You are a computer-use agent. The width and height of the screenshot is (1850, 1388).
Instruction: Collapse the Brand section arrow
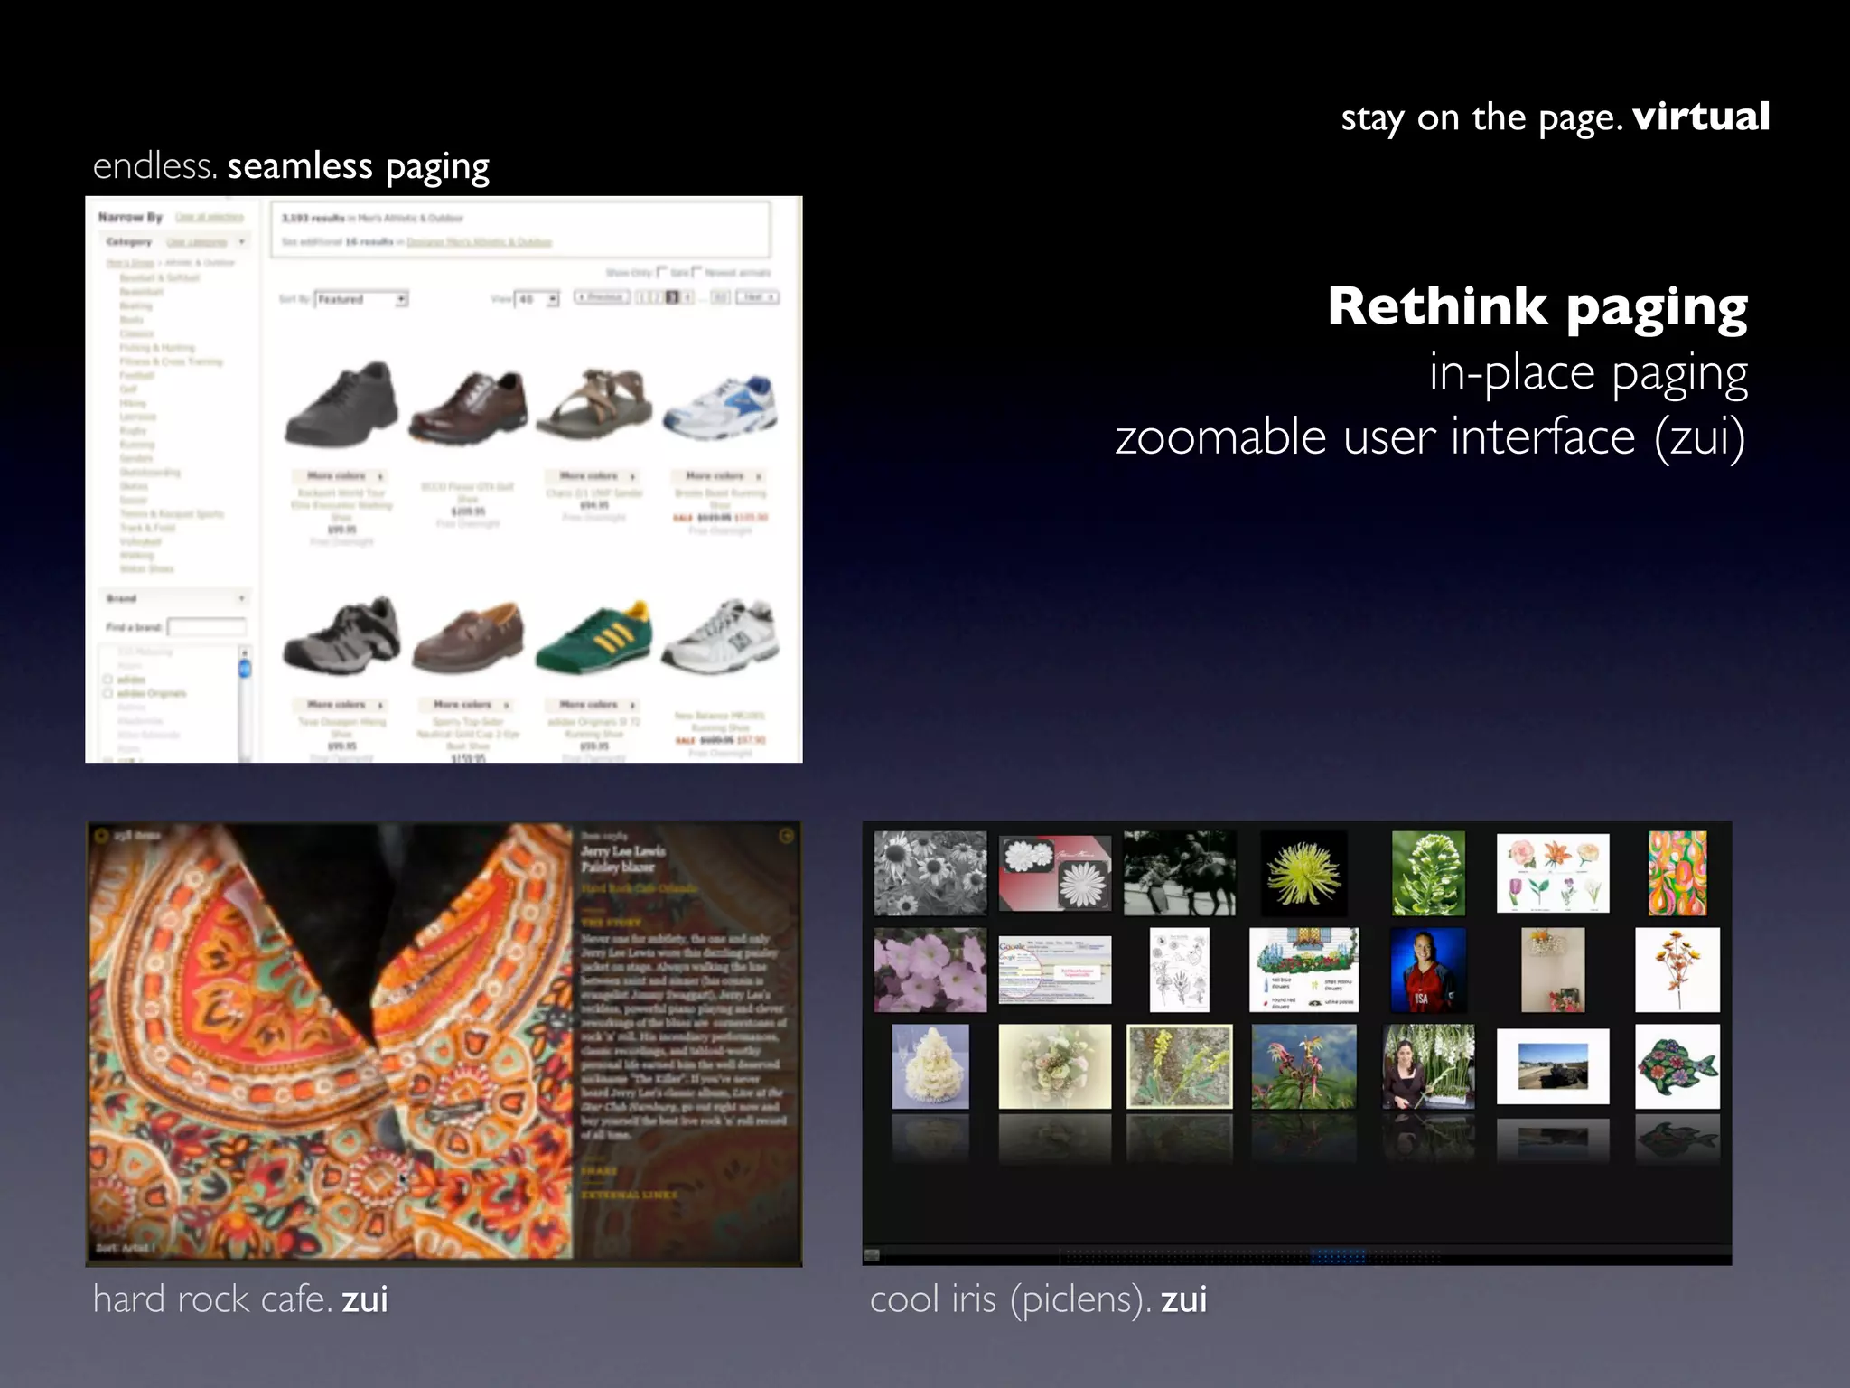[x=241, y=598]
